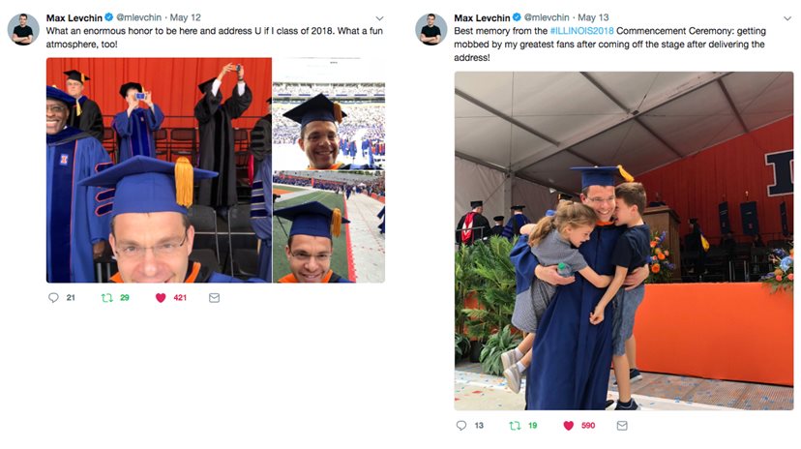The width and height of the screenshot is (801, 449).
Task: Open Max Levchin name on May 13 tweet
Action: pyautogui.click(x=481, y=17)
